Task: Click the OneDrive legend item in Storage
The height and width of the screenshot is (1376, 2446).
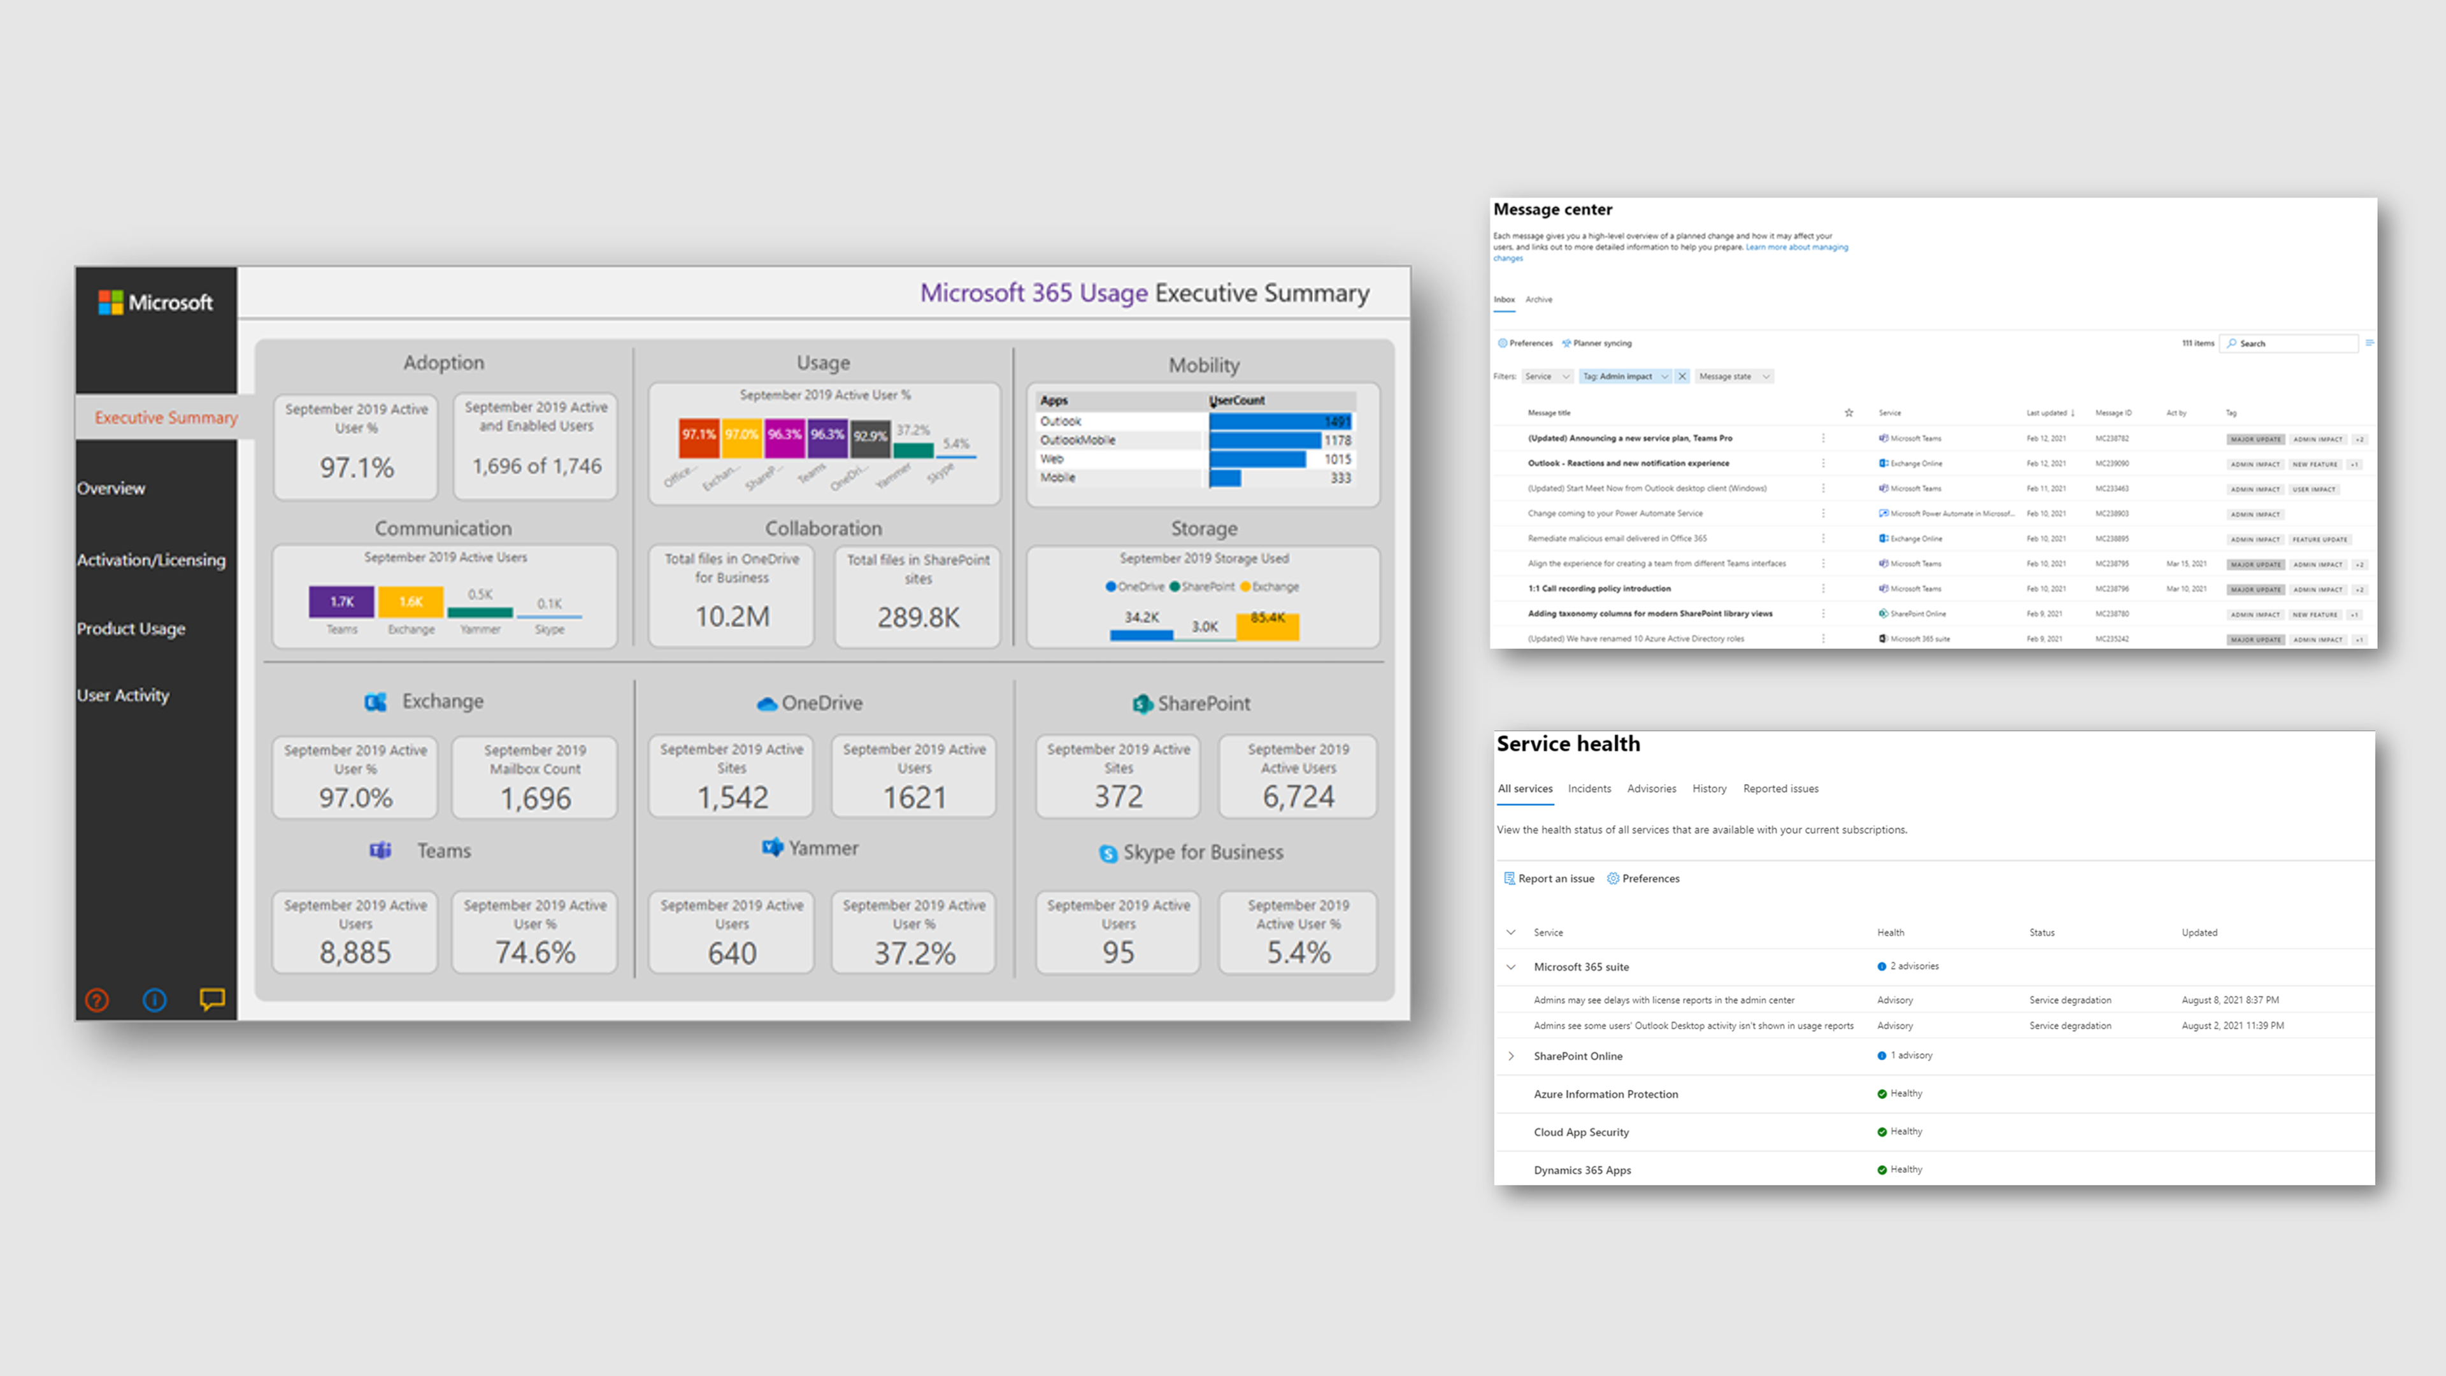Action: coord(1134,587)
